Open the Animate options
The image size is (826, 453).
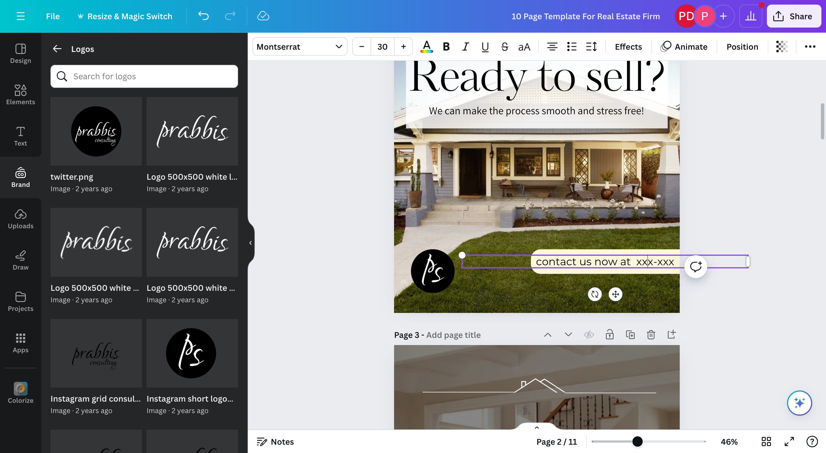point(684,47)
